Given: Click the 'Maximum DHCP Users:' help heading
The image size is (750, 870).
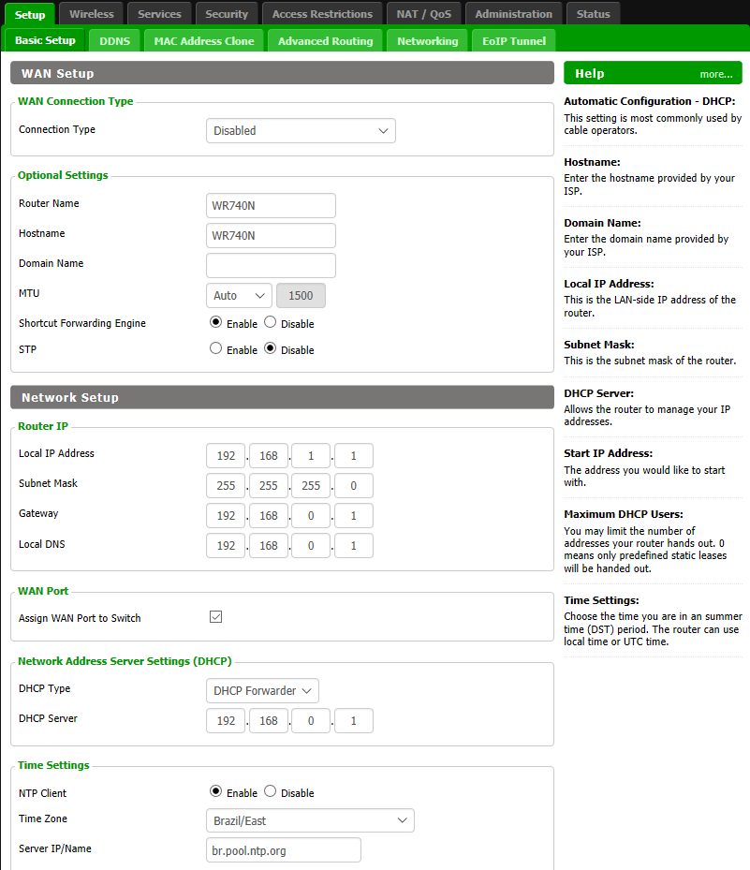Looking at the screenshot, I should coord(624,514).
